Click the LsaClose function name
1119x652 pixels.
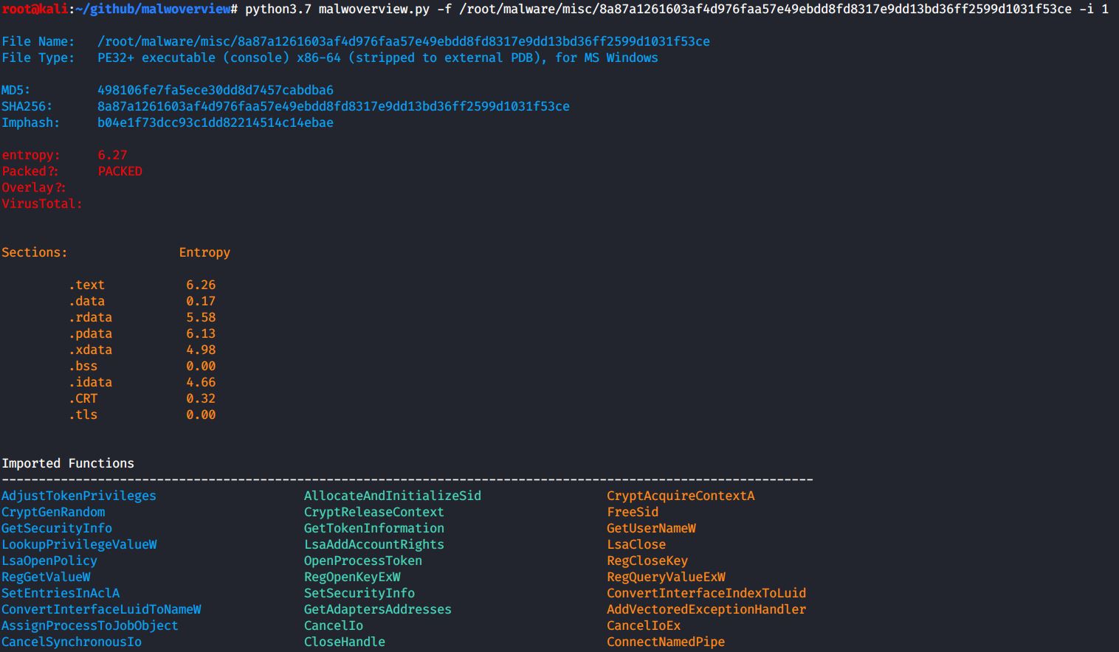point(636,544)
